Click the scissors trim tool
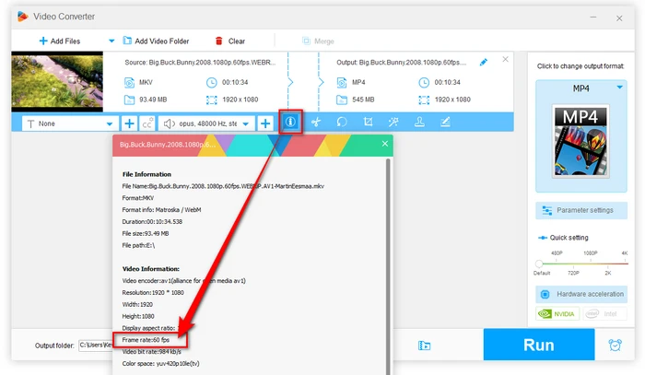This screenshot has height=375, width=645. pos(316,123)
